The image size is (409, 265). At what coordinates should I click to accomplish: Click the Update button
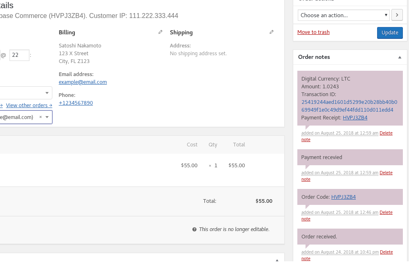(389, 33)
